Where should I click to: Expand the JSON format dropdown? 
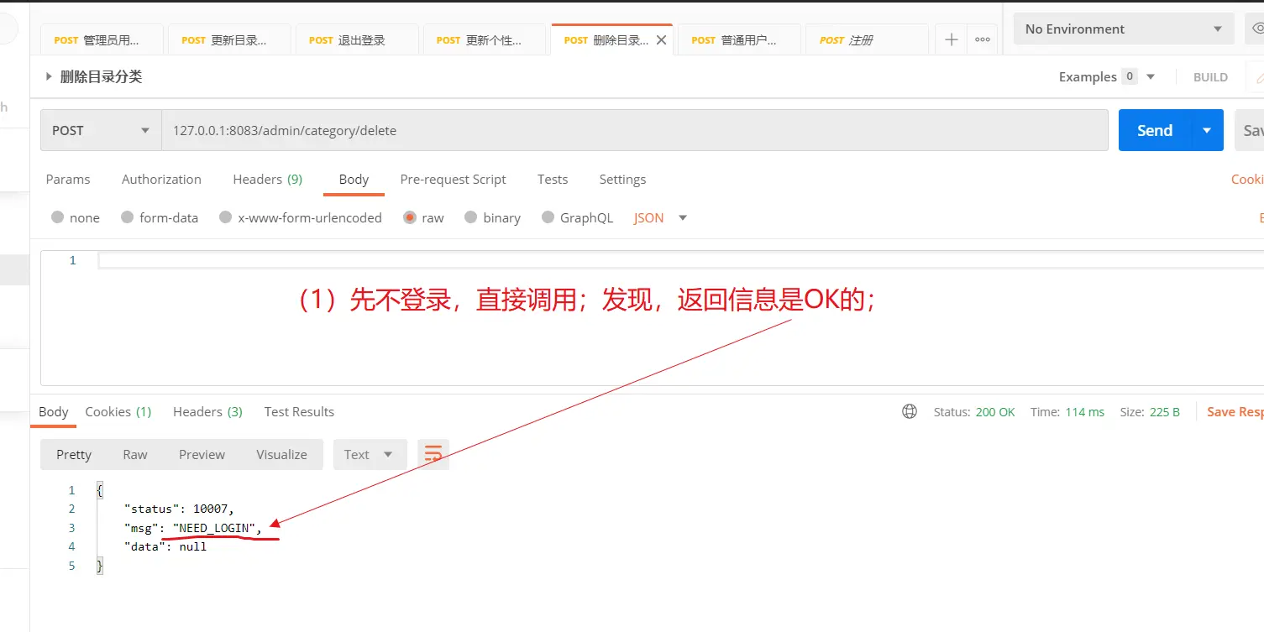pos(682,217)
